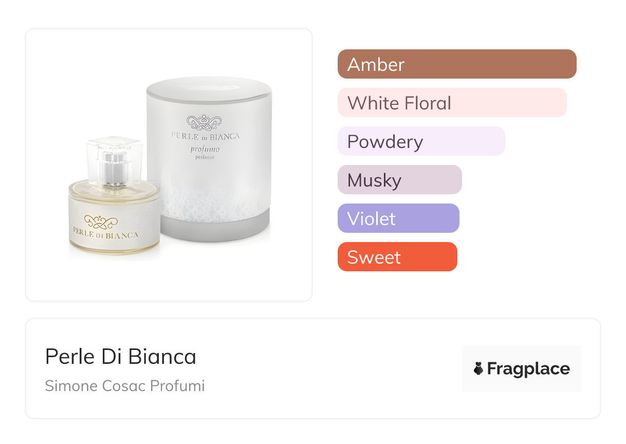The image size is (626, 444).
Task: Select the White Floral accord bar
Action: [x=452, y=103]
